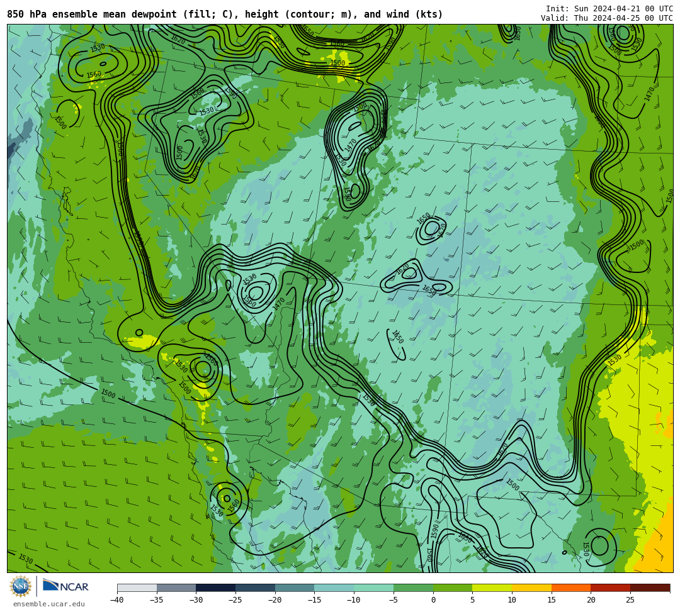Click the -30 colorbar tick label
The image size is (680, 612).
196,600
